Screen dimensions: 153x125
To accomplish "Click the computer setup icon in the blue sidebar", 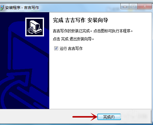I will (35, 27).
